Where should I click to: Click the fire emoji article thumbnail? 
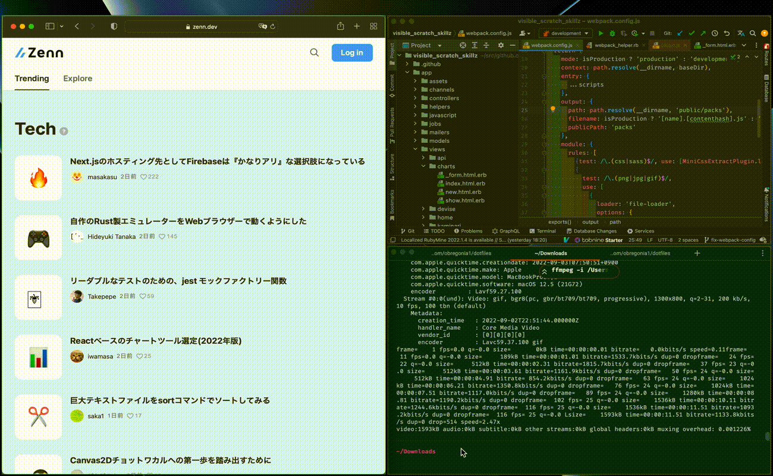coord(38,178)
